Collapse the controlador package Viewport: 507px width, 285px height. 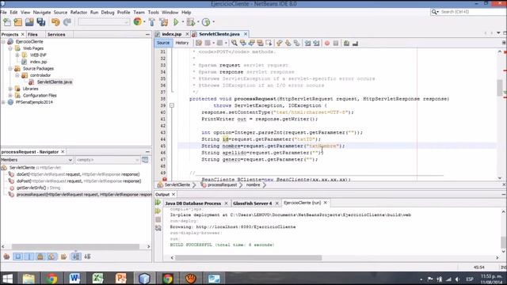17,75
